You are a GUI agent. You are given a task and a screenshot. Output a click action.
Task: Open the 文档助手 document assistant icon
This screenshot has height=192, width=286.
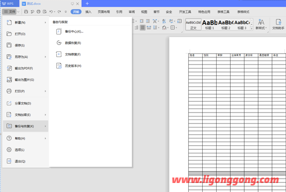click(278, 24)
